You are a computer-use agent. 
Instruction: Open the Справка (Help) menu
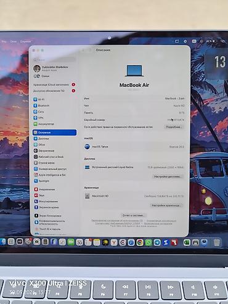pyautogui.click(x=25, y=41)
